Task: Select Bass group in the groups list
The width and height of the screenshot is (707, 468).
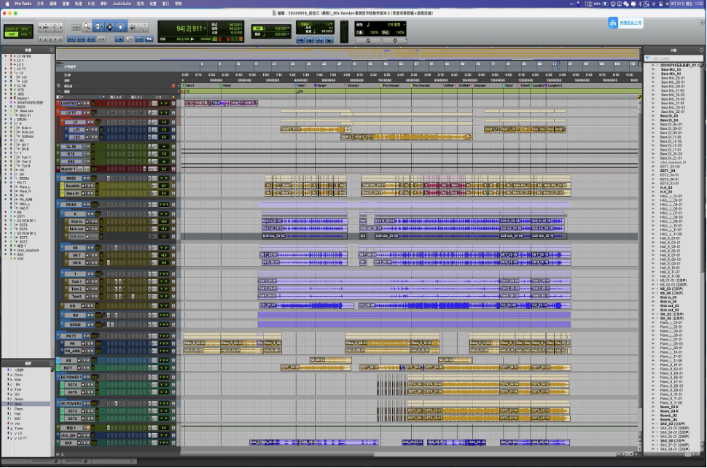Action: click(x=18, y=403)
